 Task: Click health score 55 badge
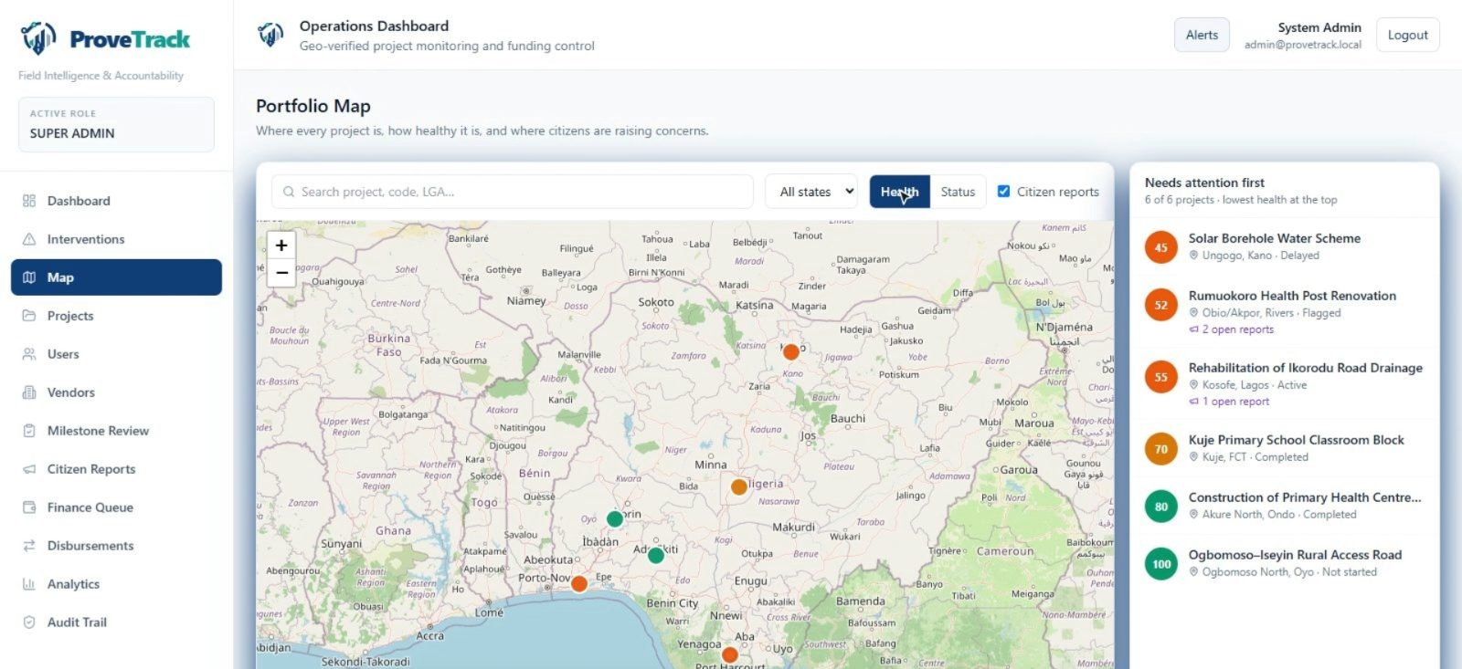(1161, 377)
